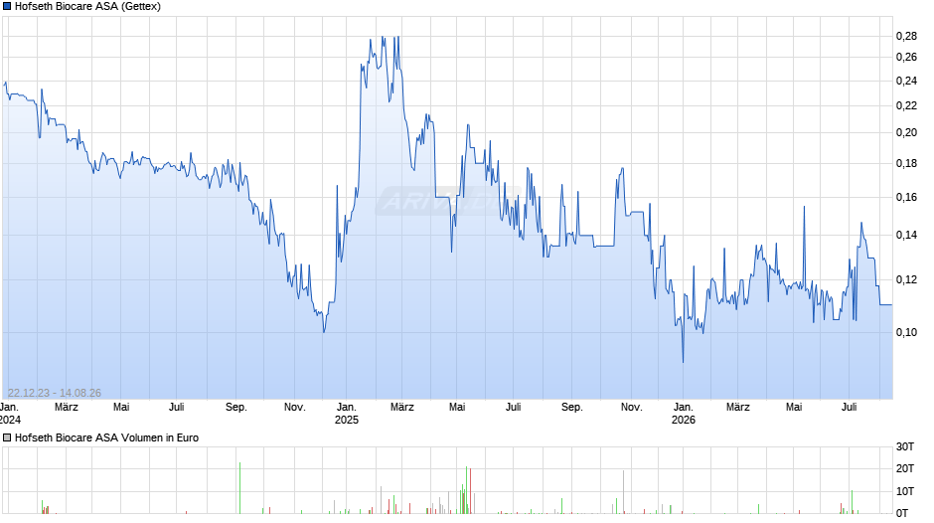
Task: Click the blue legend square for Hofseth Biocare ASA
Action: coord(7,7)
